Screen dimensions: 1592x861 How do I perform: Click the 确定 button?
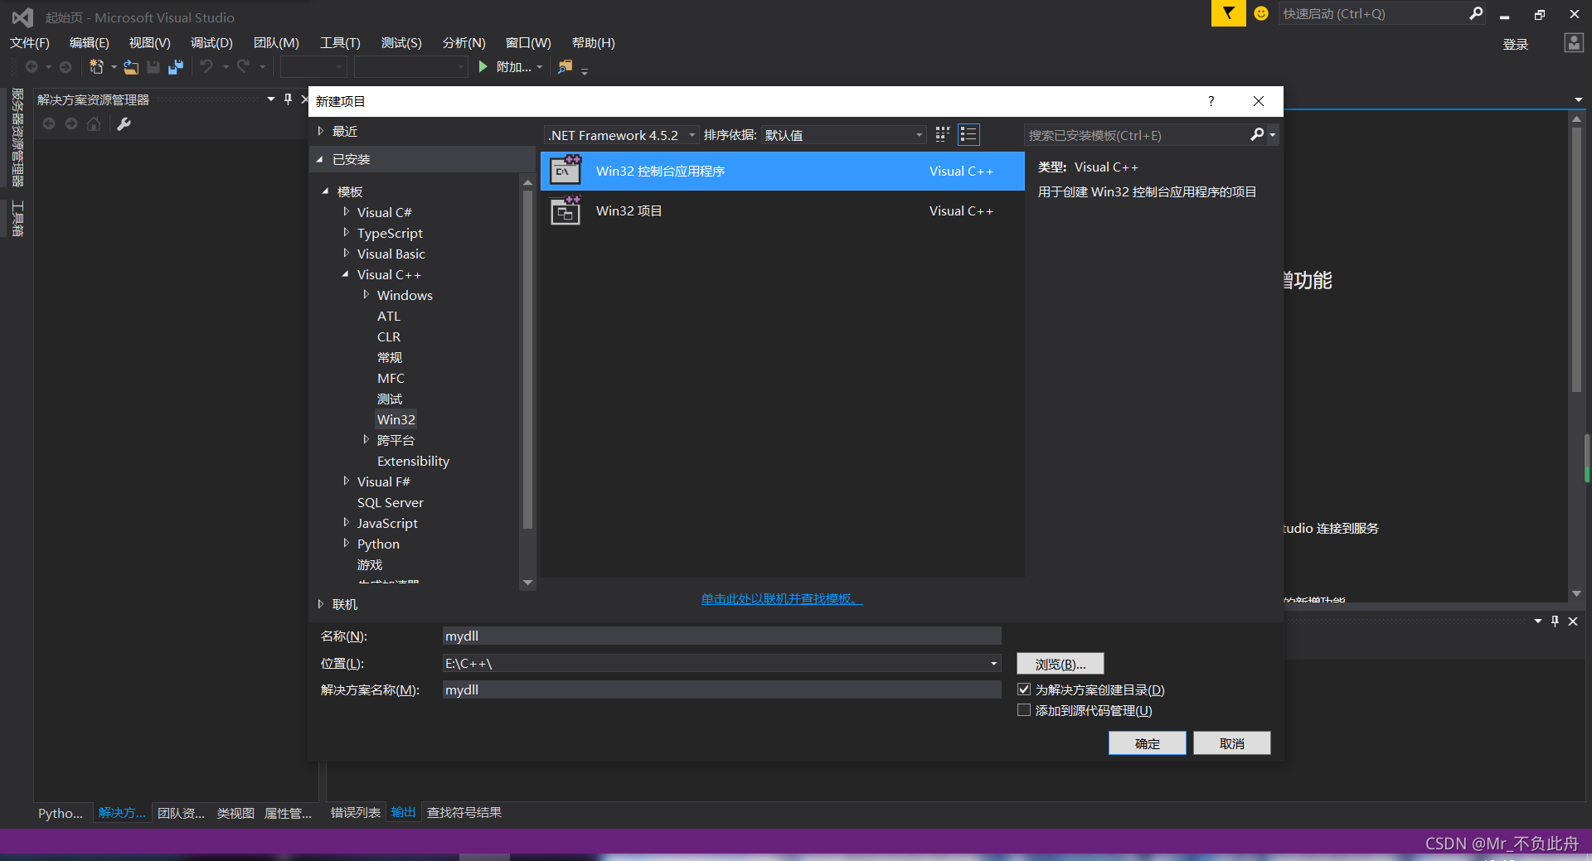click(1148, 743)
